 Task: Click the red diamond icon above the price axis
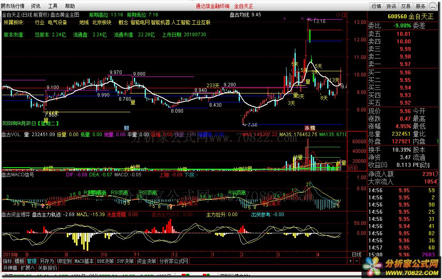[338, 15]
